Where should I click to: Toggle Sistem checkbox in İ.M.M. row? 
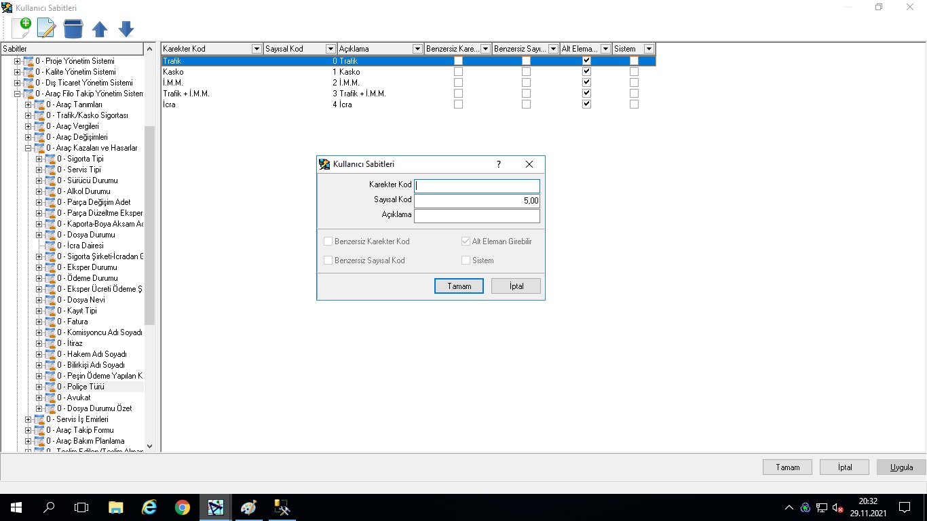[634, 83]
